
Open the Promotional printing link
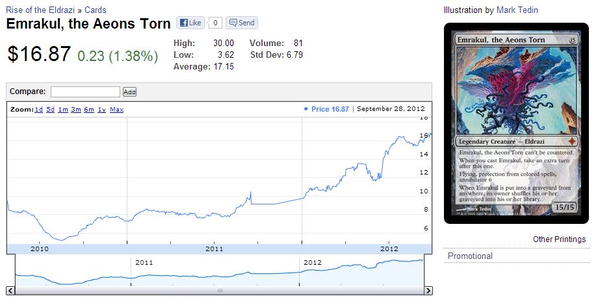470,256
